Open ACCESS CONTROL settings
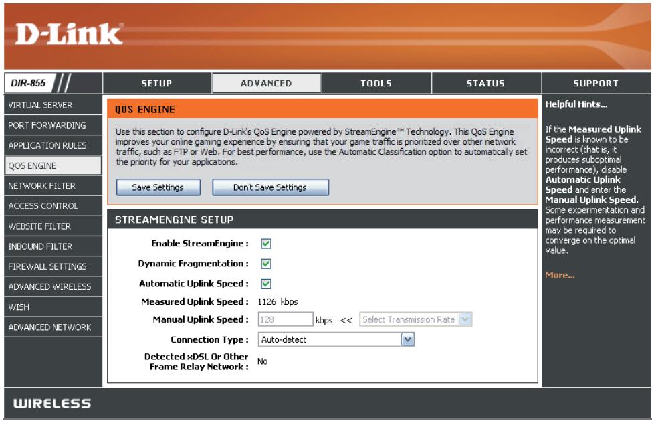 coord(53,206)
